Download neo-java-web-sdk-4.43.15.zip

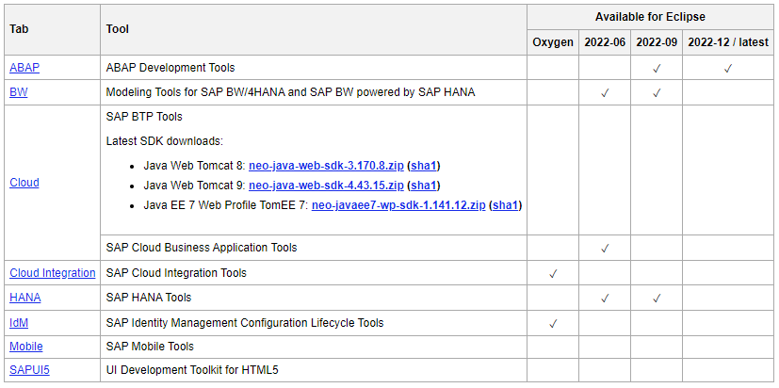327,186
